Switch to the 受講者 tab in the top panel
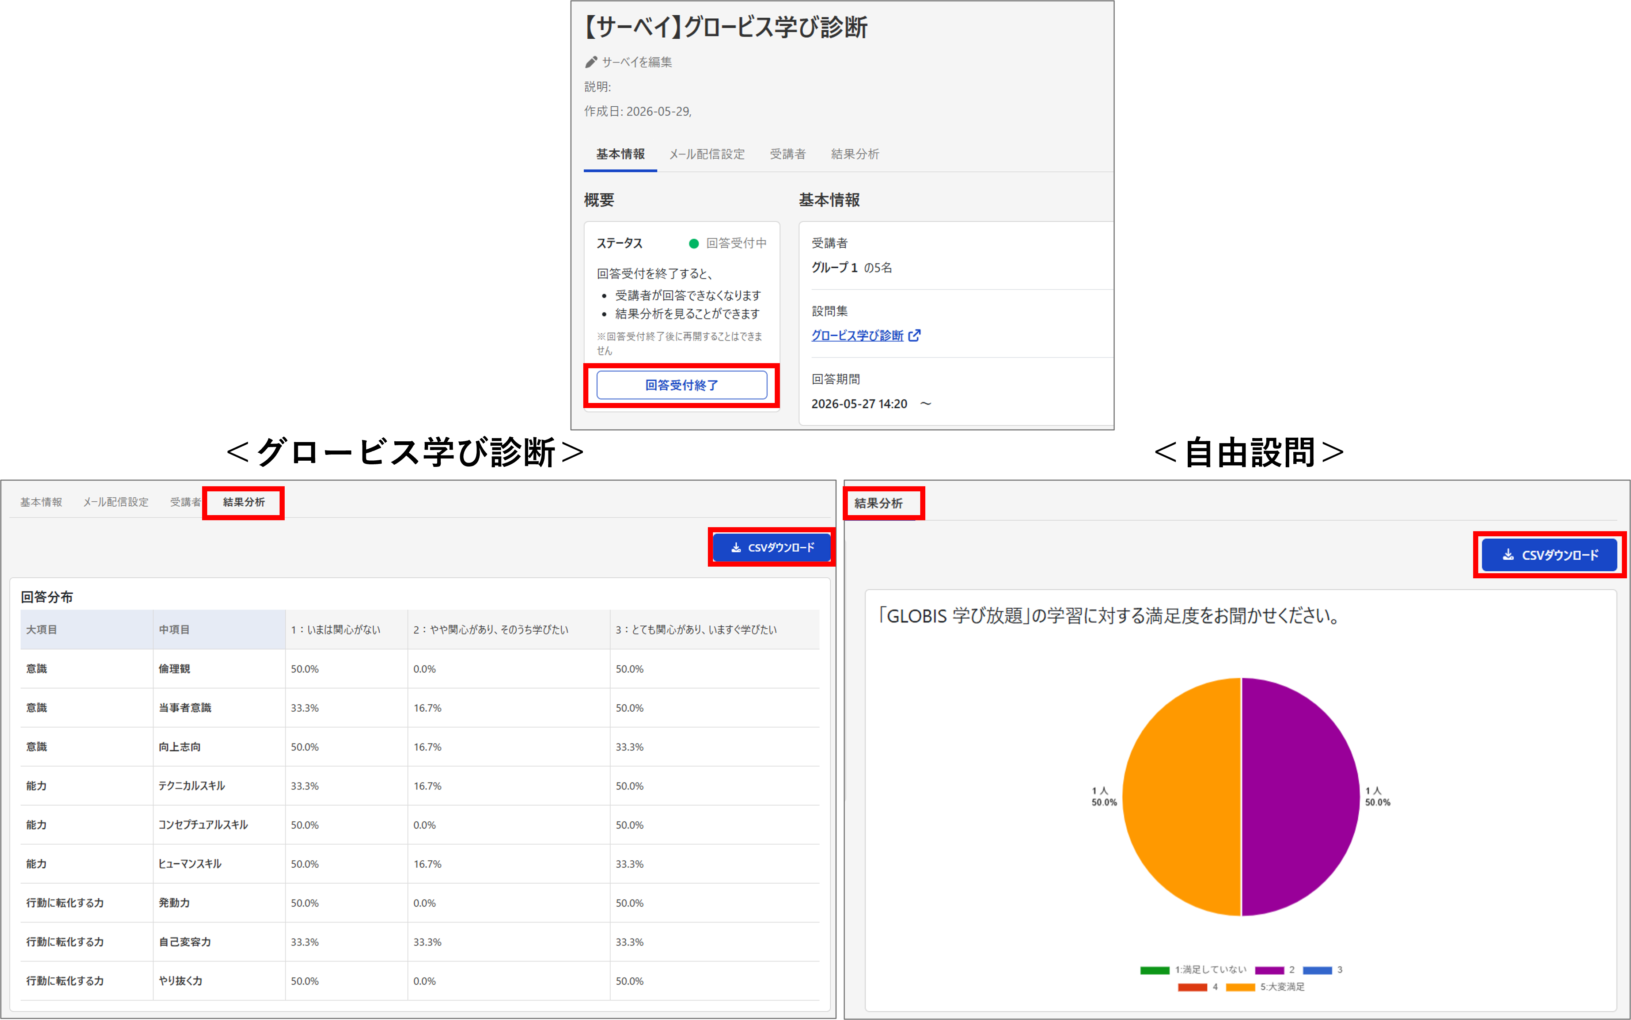This screenshot has width=1631, height=1020. pos(788,155)
